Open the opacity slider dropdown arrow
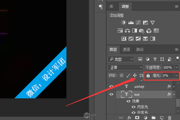Image resolution: width=180 pixels, height=120 pixels. click(x=177, y=67)
